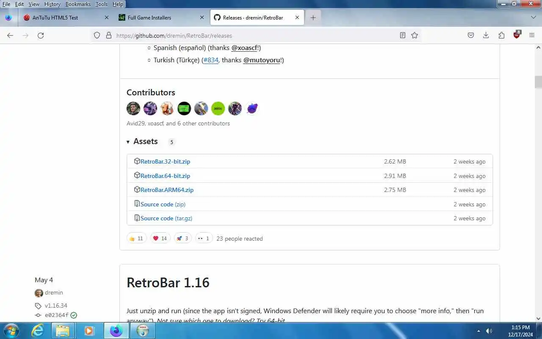Download RetroBar.ARM64.zip
Image resolution: width=542 pixels, height=339 pixels.
[x=167, y=190]
